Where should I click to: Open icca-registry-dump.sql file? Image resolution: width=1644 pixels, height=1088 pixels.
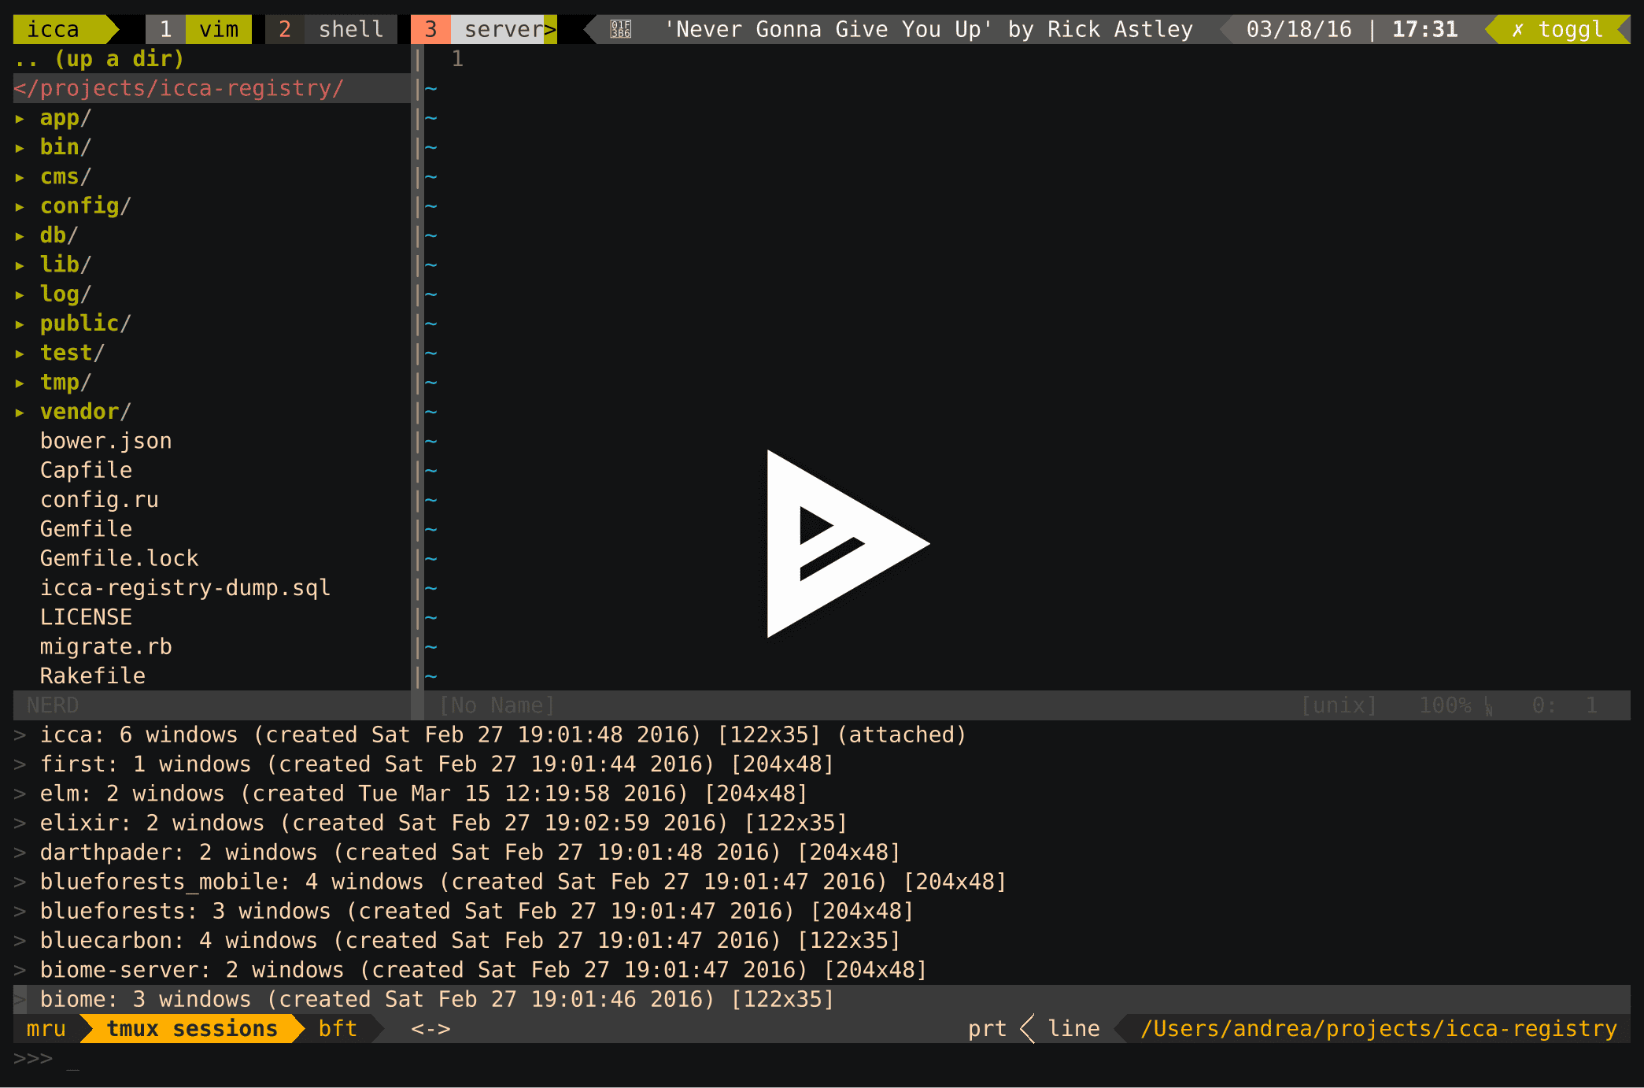(185, 588)
